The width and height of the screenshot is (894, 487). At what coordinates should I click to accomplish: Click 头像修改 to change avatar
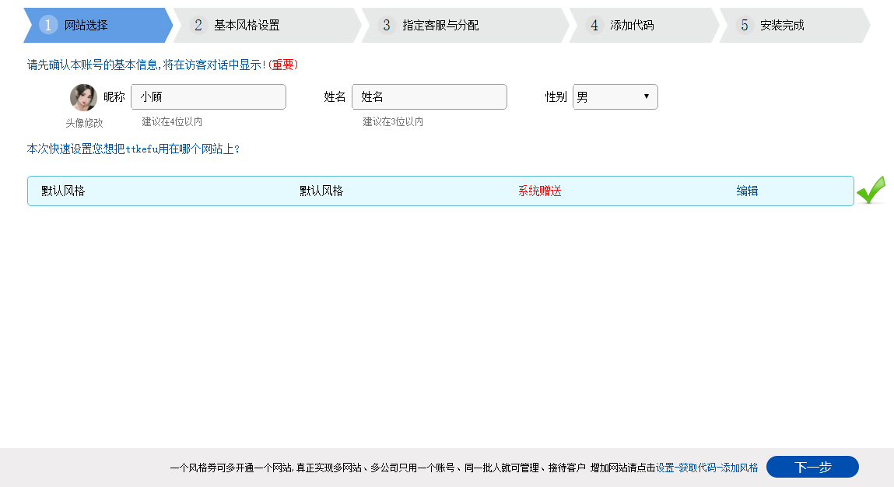[84, 123]
